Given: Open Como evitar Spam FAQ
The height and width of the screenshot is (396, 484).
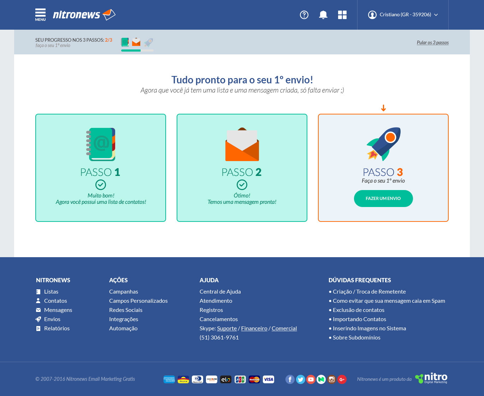Looking at the screenshot, I should pos(387,301).
